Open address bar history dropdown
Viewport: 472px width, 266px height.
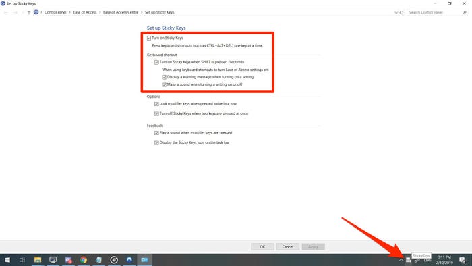pyautogui.click(x=396, y=12)
